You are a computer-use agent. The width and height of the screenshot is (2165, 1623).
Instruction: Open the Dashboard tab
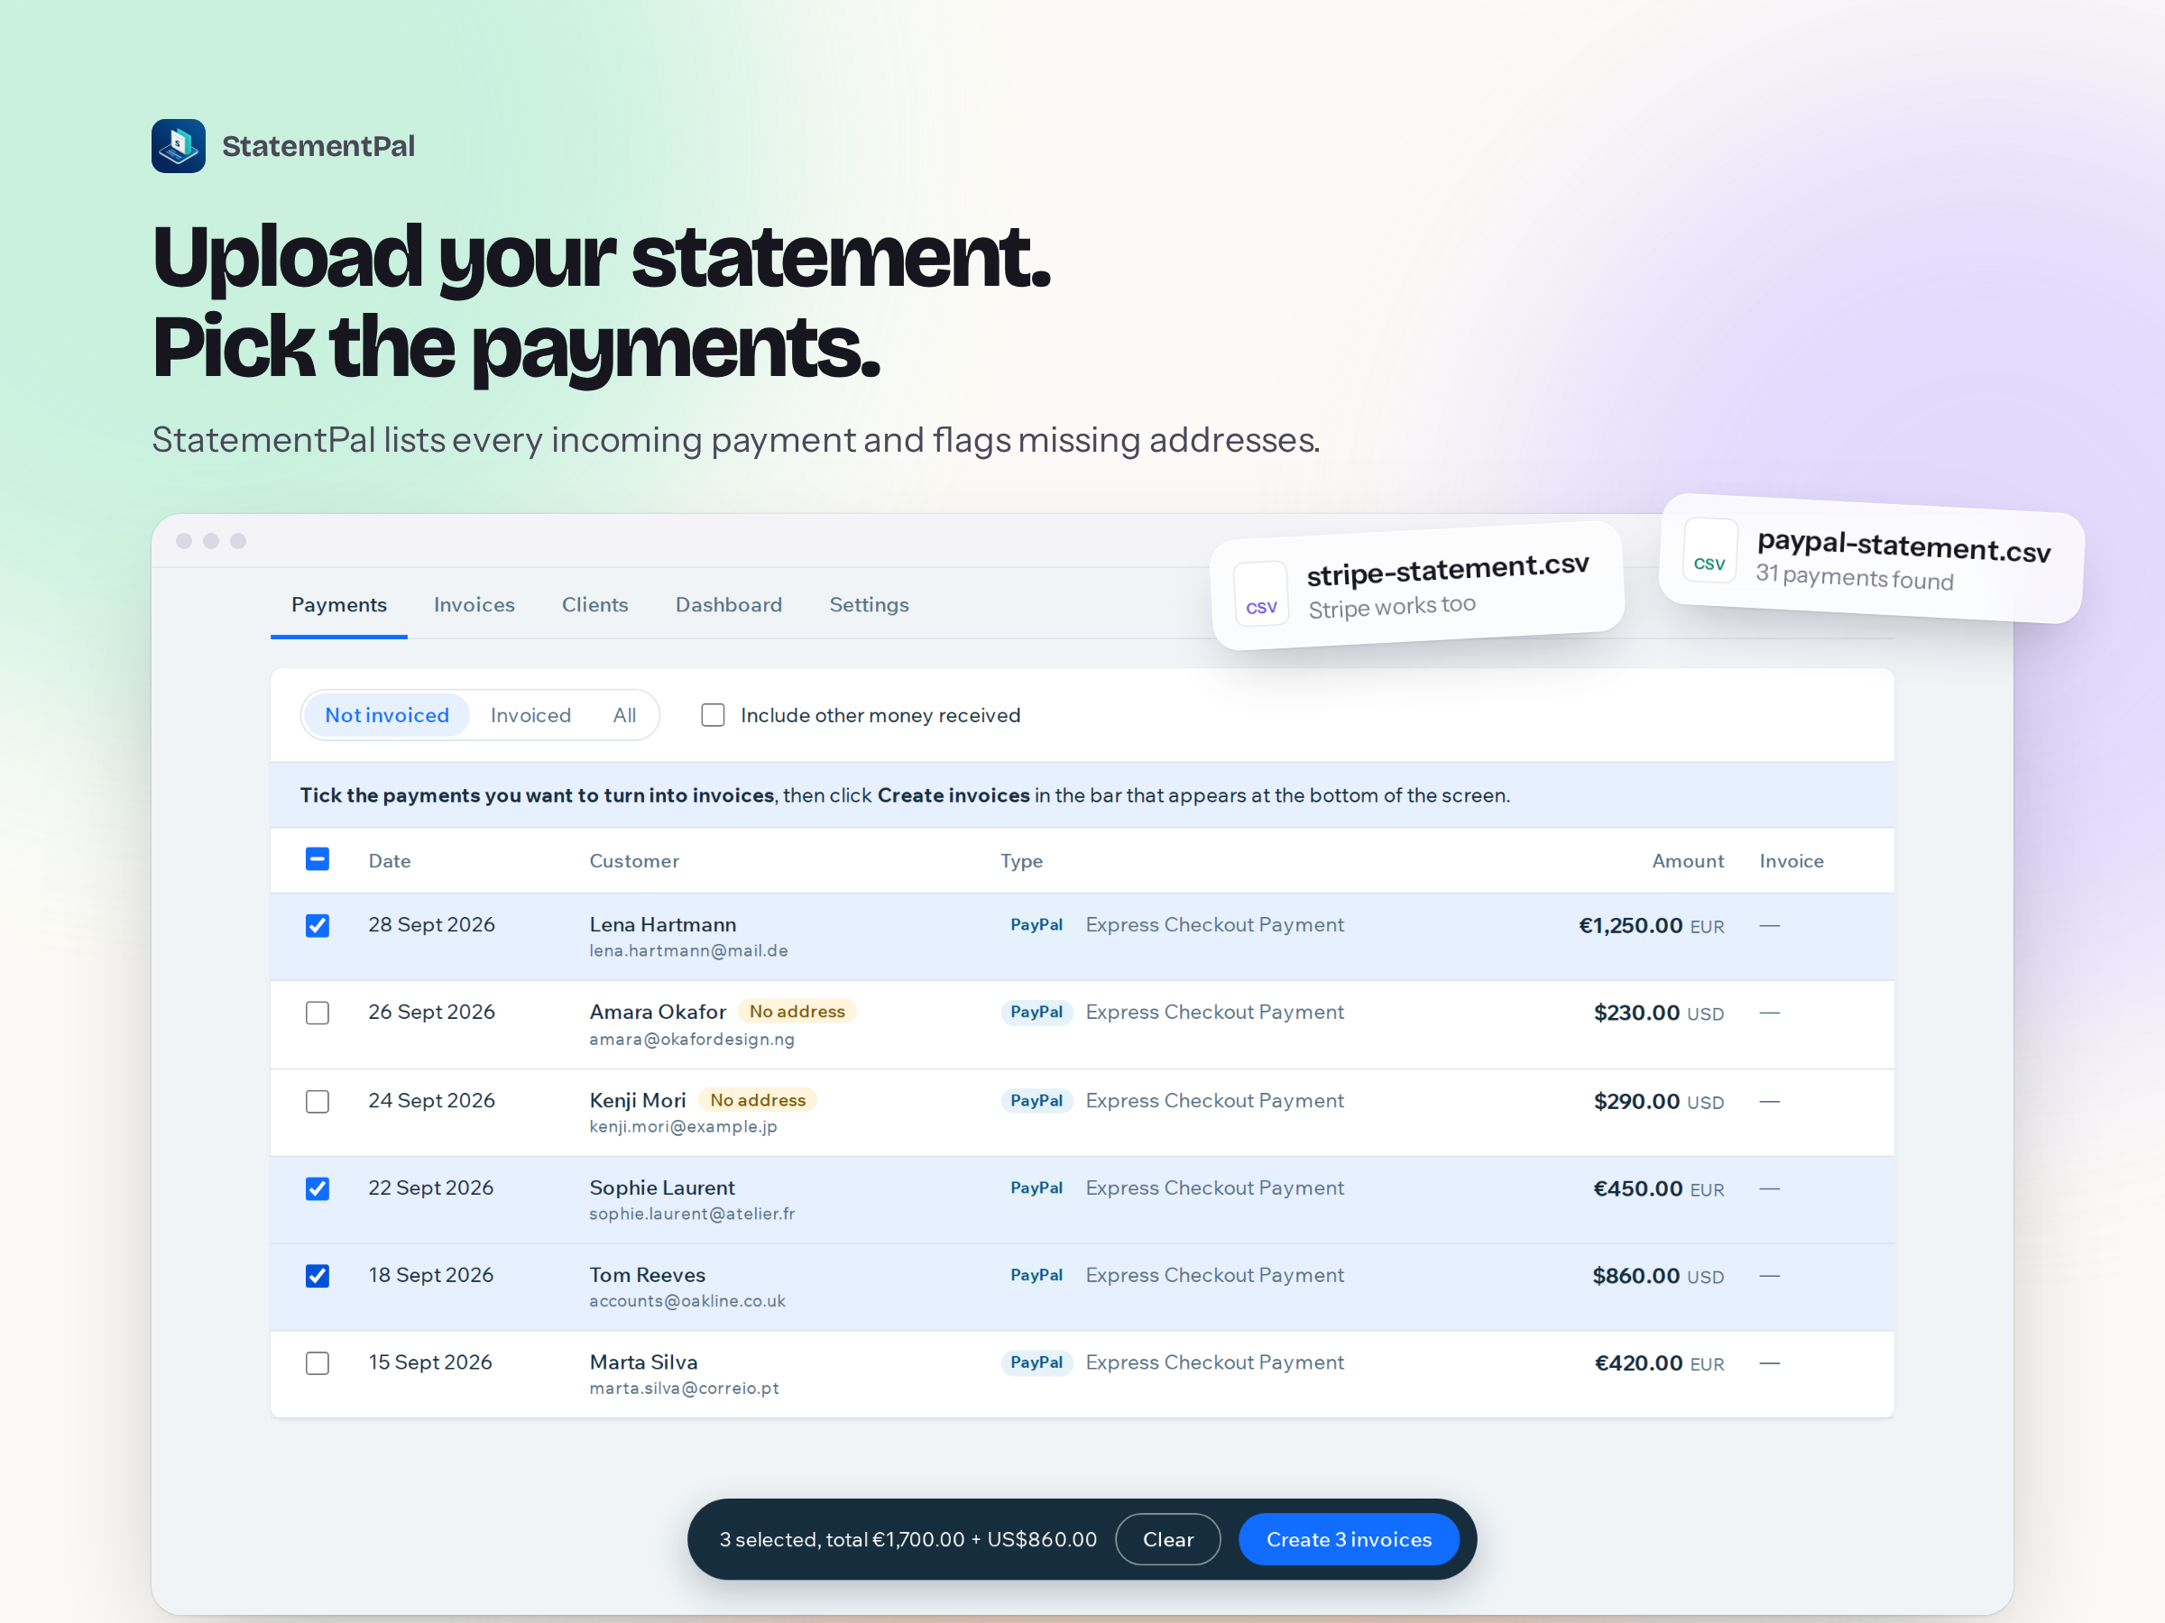(728, 605)
